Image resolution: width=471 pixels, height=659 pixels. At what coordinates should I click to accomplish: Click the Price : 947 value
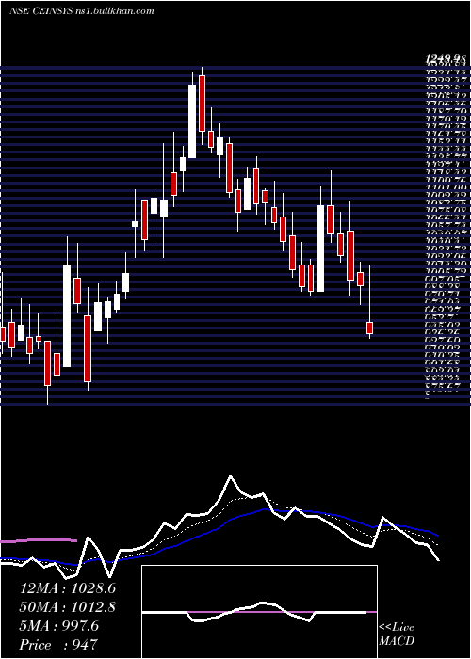[58, 645]
